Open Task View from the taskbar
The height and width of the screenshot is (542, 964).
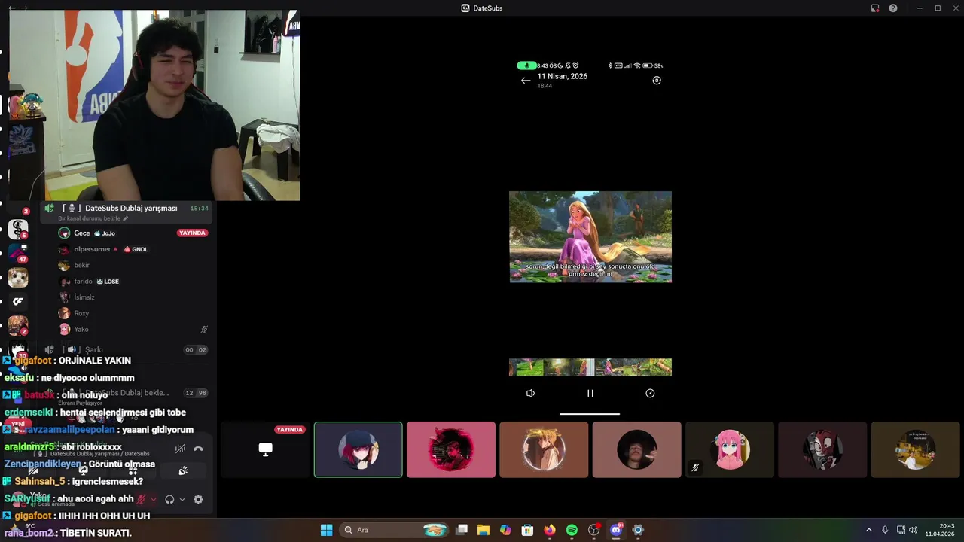pos(462,530)
